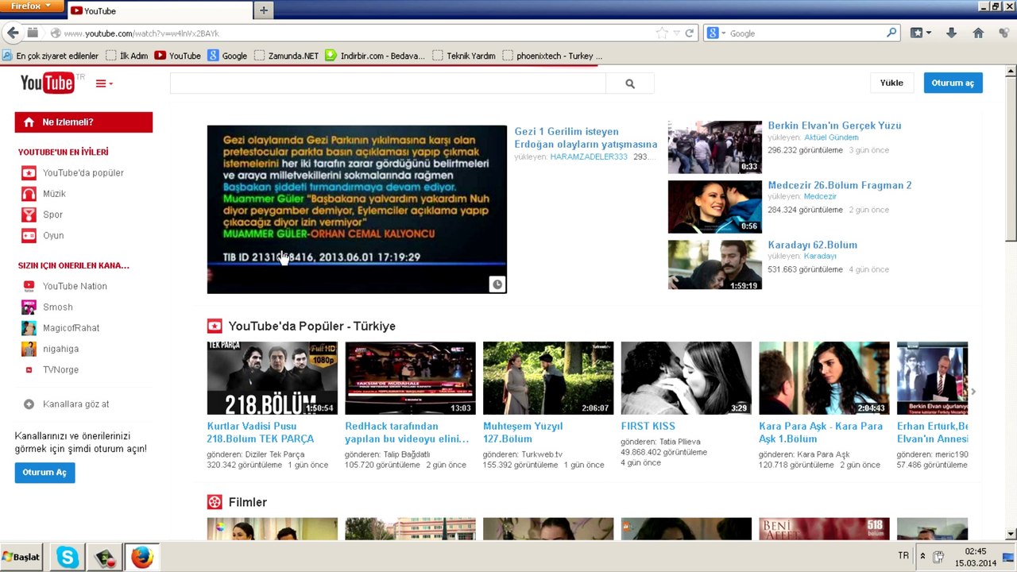Click Kanallara göz at plus icon

tap(29, 404)
